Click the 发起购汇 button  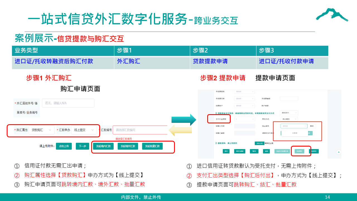click(300, 151)
